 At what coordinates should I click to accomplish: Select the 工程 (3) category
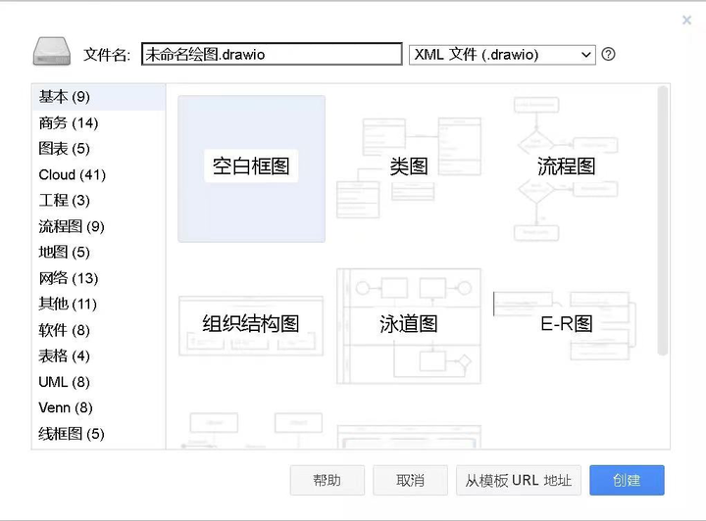[x=99, y=201]
